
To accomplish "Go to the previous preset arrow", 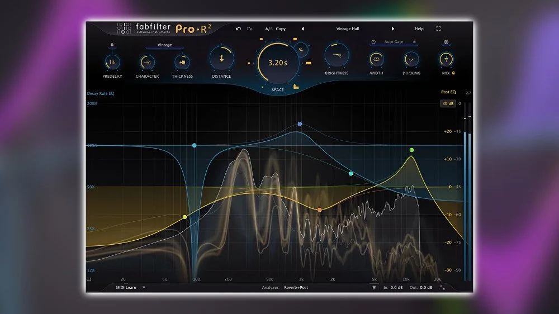I will coord(302,28).
